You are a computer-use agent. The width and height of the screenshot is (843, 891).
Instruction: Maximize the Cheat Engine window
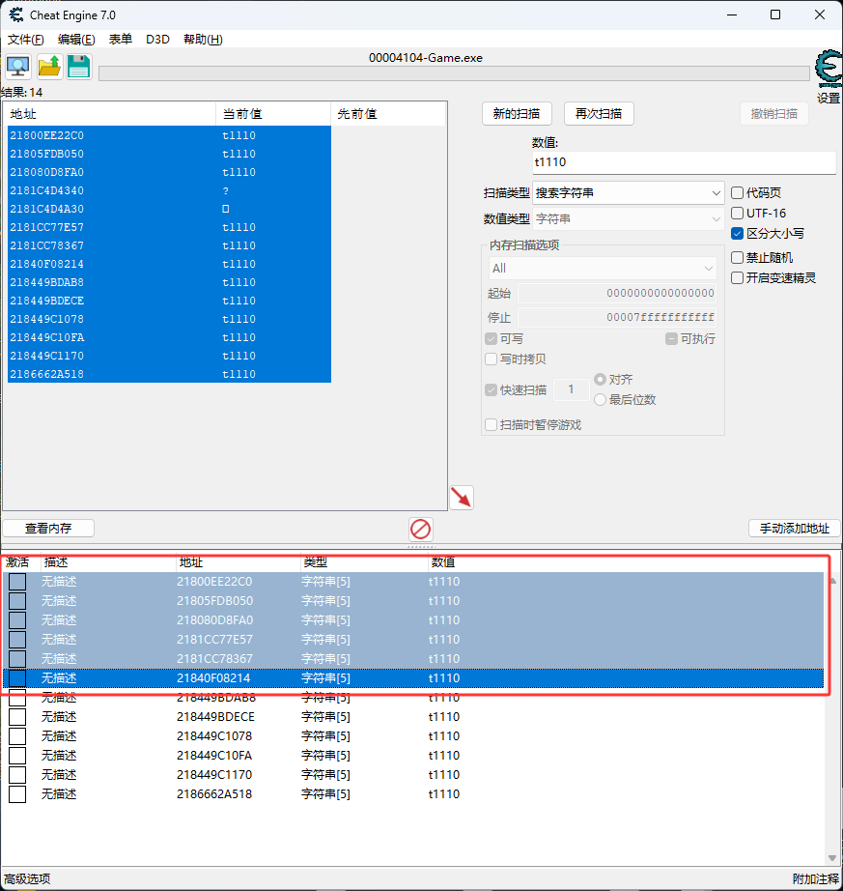pos(775,14)
